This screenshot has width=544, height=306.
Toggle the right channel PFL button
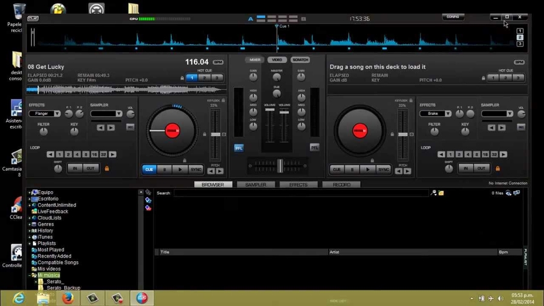tap(314, 148)
